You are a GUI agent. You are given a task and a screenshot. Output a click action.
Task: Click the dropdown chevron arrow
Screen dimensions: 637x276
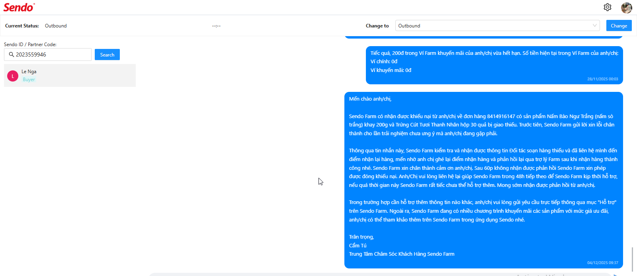pos(594,25)
